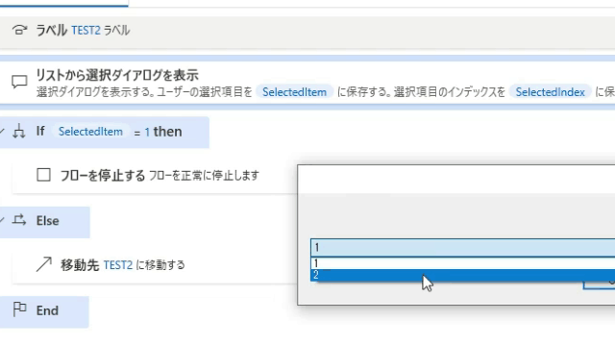This screenshot has height=346, width=615.
Task: Select the リストから選択ダイアログを表示 action
Action: tap(307, 83)
